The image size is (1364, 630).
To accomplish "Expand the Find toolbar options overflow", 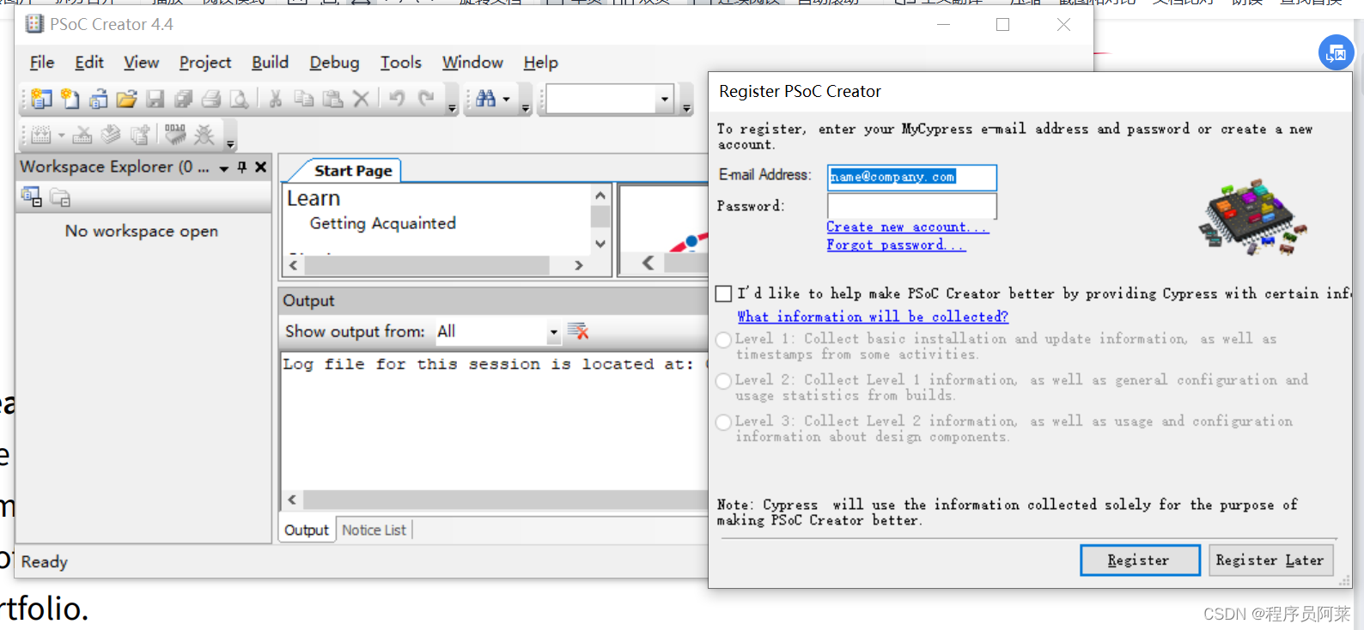I will [526, 100].
